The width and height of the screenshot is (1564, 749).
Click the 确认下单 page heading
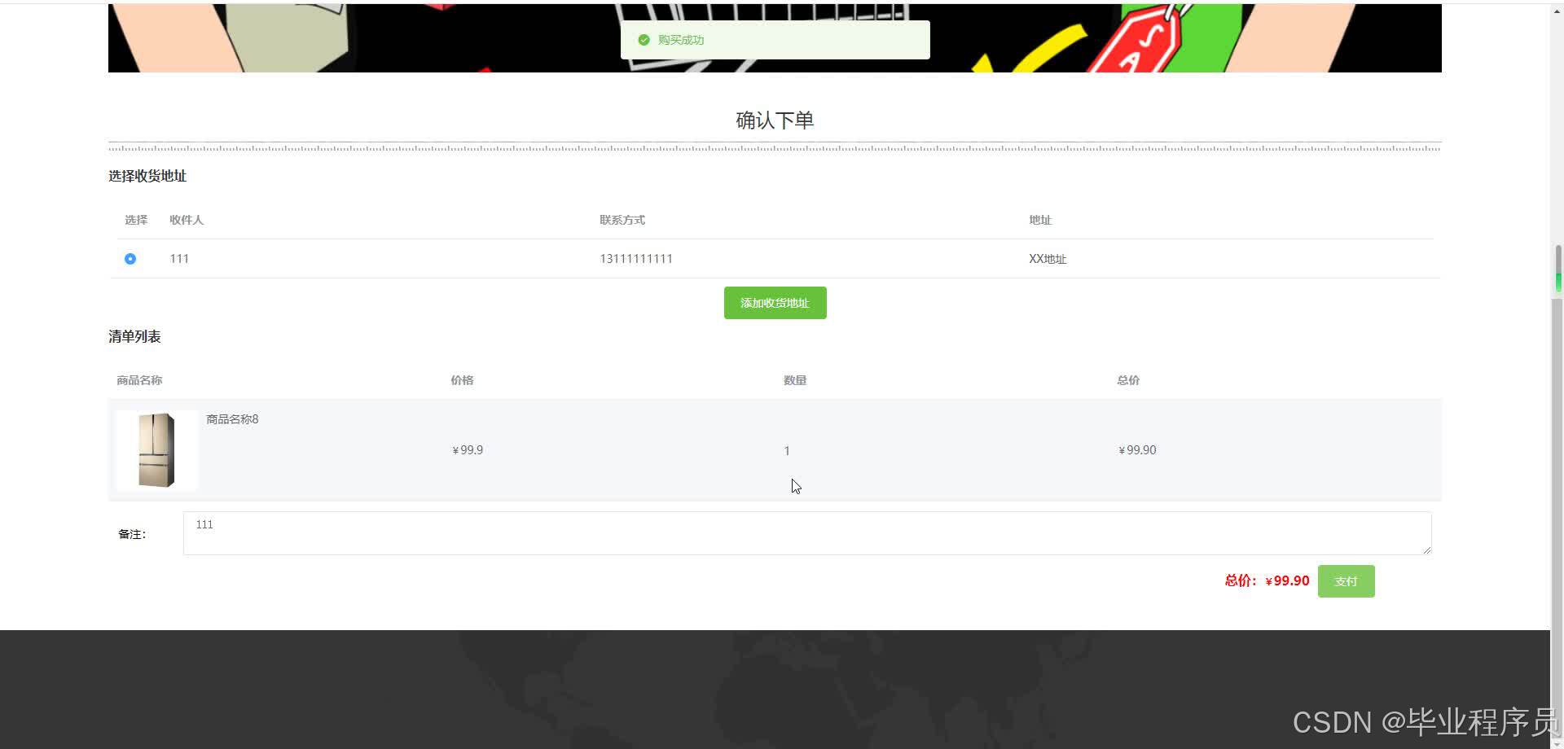(x=775, y=120)
